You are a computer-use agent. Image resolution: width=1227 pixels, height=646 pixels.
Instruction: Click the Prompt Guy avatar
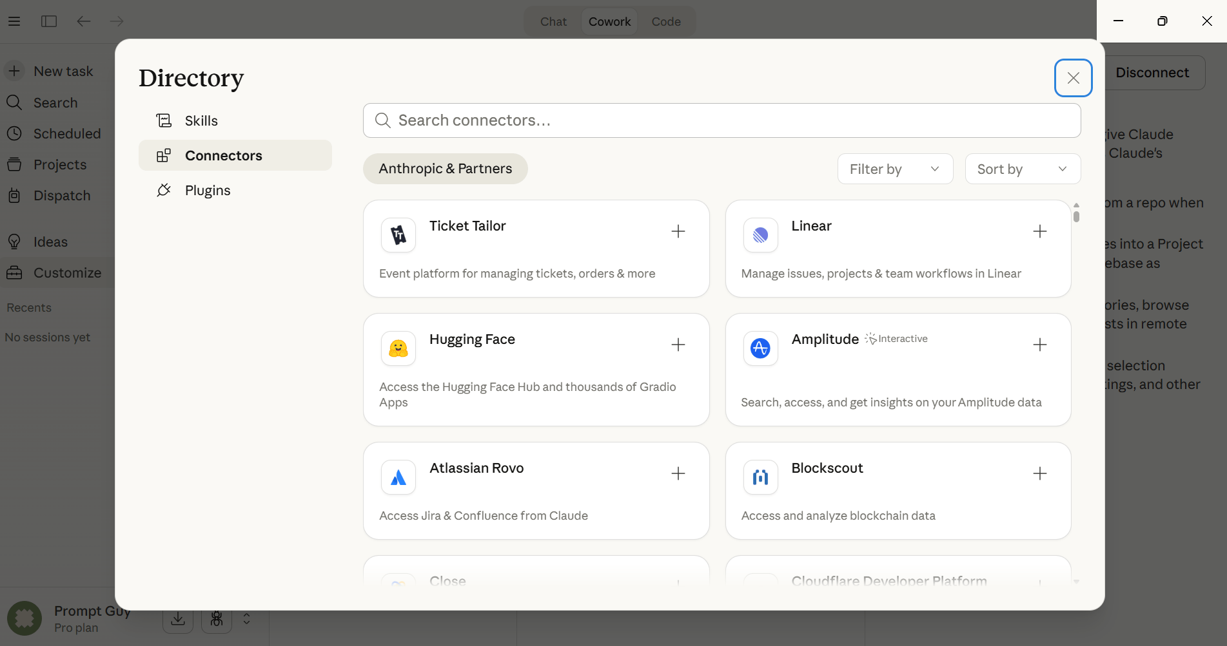[x=25, y=618]
